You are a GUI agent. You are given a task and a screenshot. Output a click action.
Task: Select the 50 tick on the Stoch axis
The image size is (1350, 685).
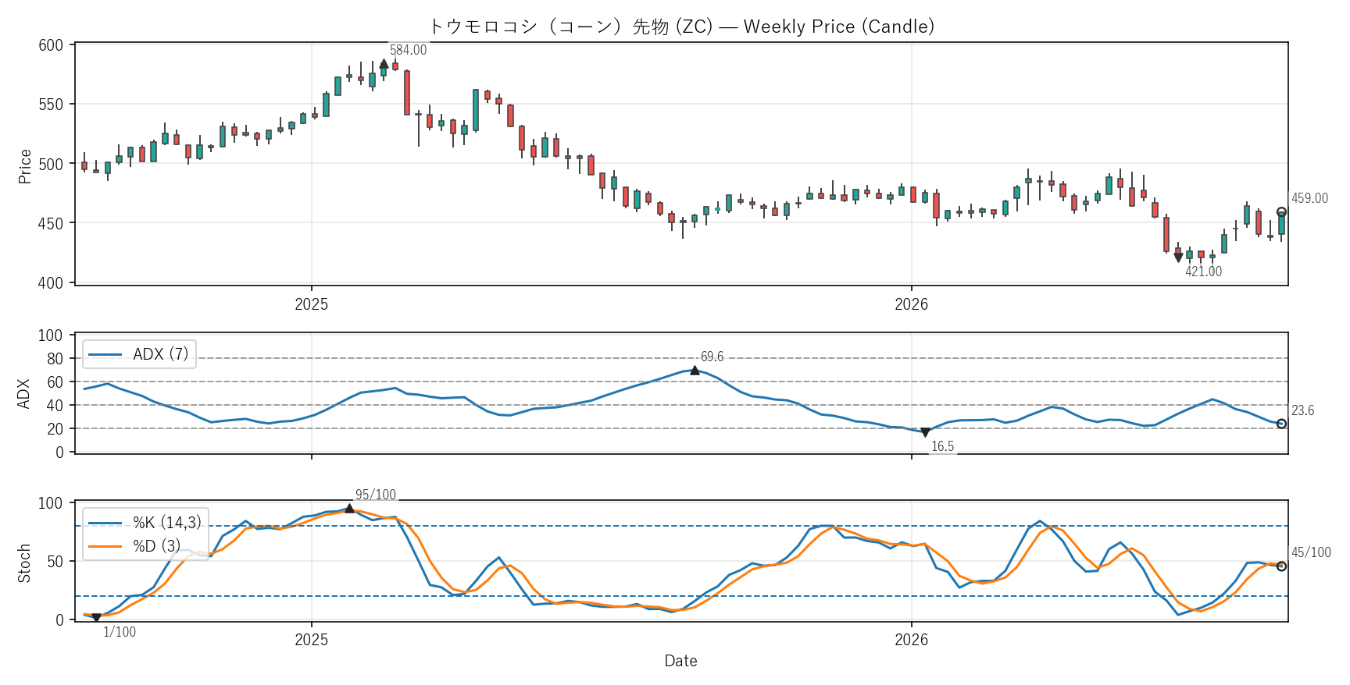pyautogui.click(x=55, y=562)
